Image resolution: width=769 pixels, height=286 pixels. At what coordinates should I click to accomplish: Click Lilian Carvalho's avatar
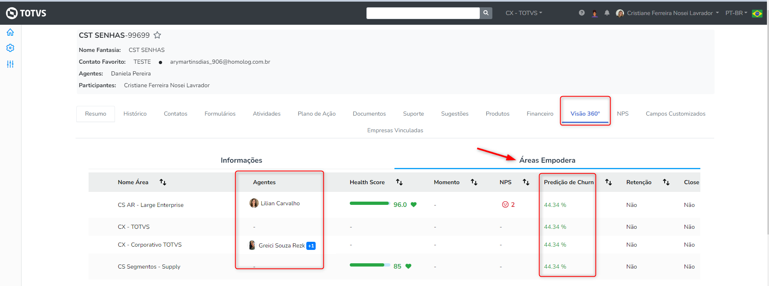point(254,203)
